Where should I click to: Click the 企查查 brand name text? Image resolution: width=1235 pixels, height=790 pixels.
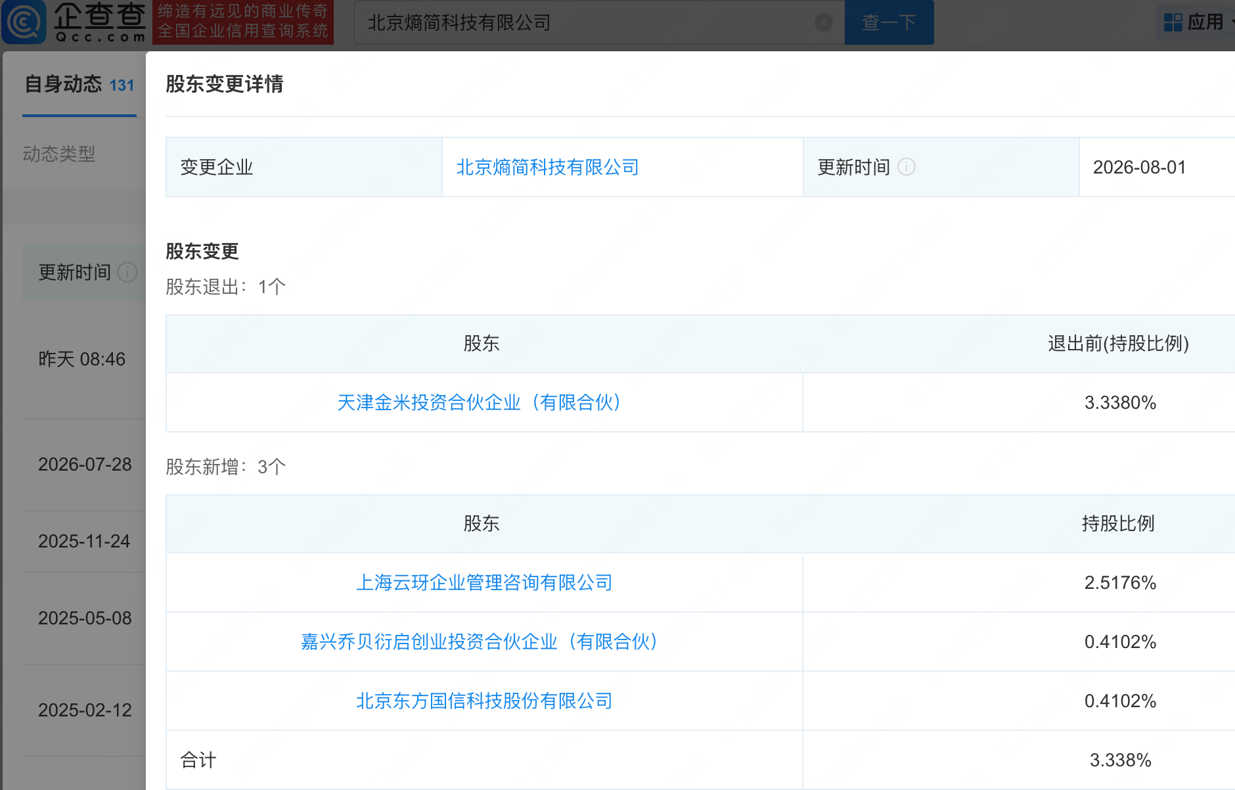(100, 16)
